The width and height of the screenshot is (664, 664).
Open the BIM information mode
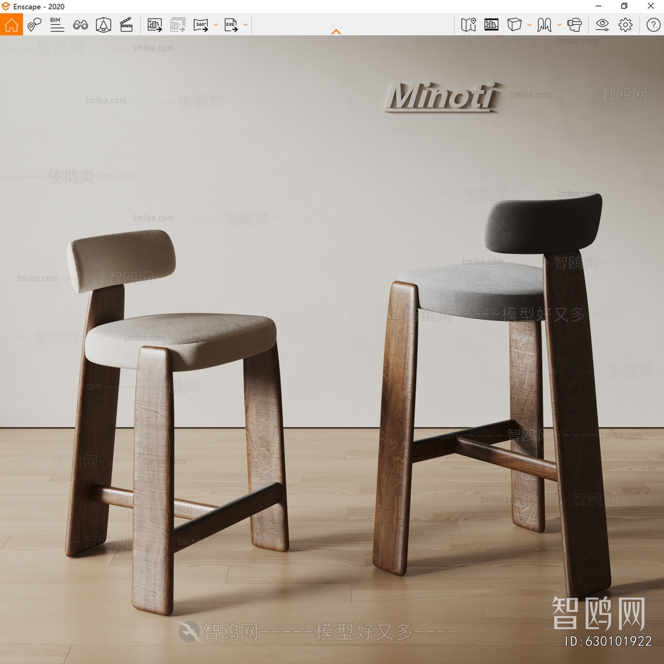pyautogui.click(x=57, y=26)
